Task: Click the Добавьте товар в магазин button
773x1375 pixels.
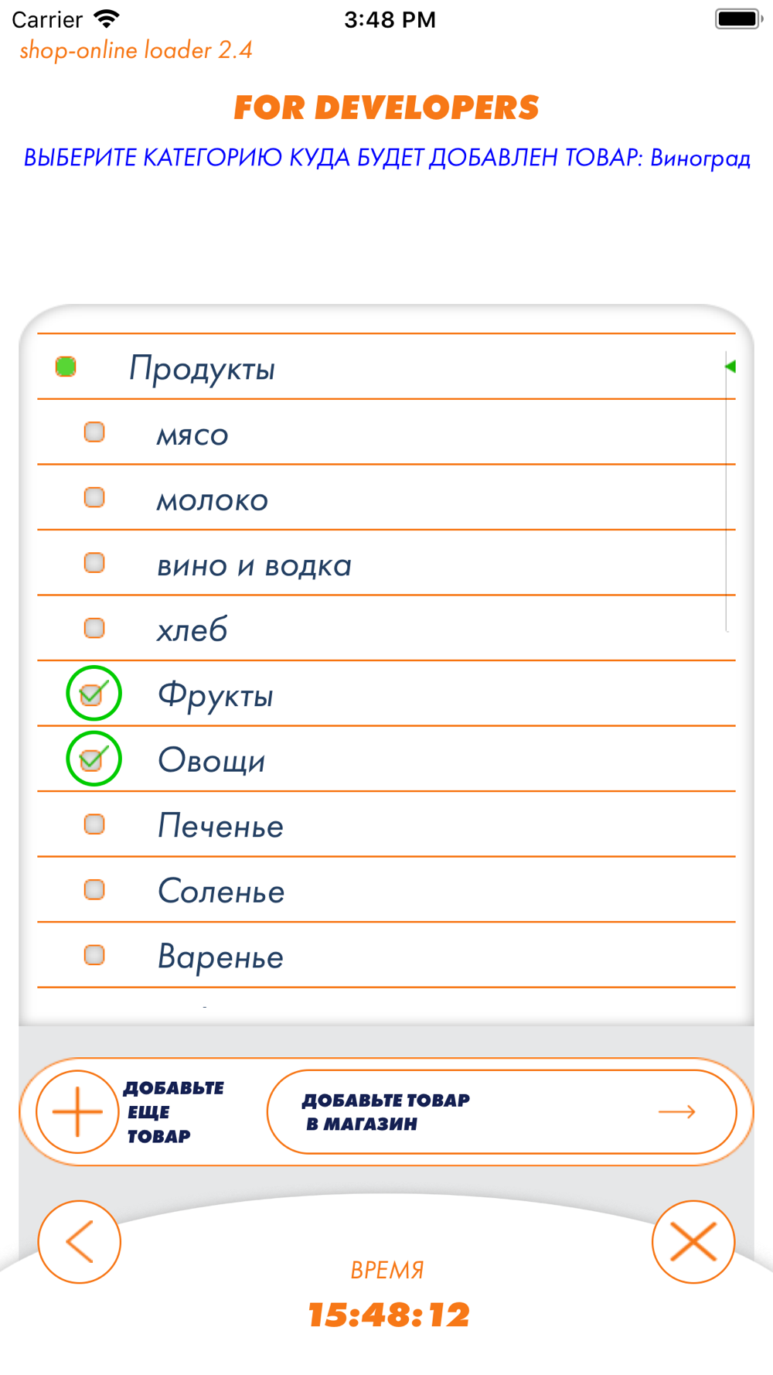Action: (502, 1112)
